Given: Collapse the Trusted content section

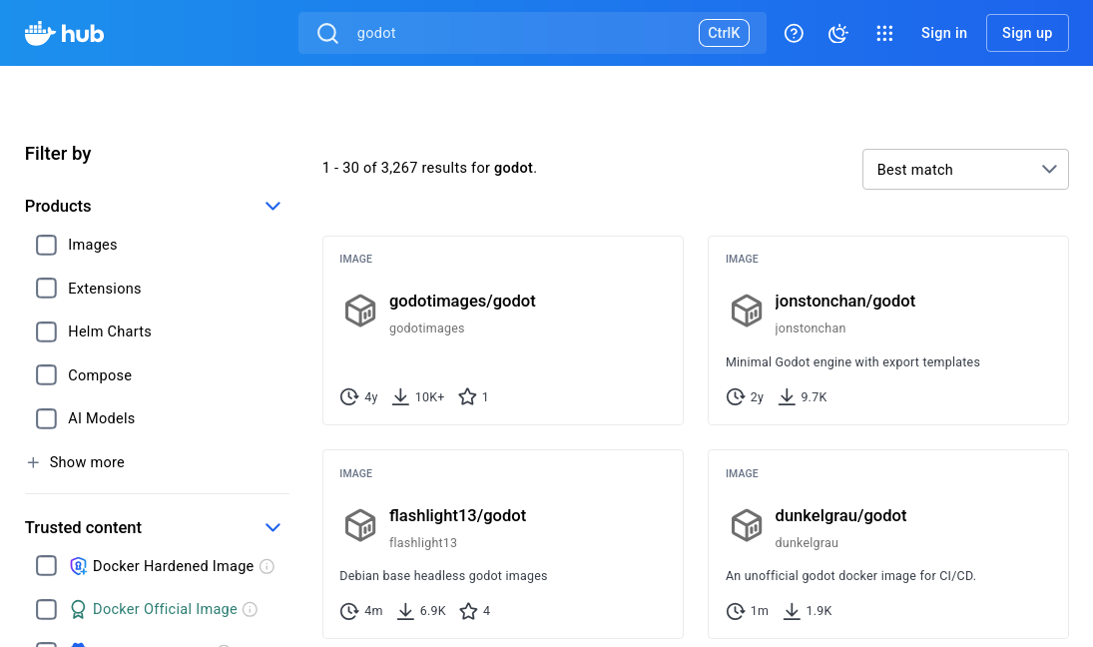Looking at the screenshot, I should 273,527.
